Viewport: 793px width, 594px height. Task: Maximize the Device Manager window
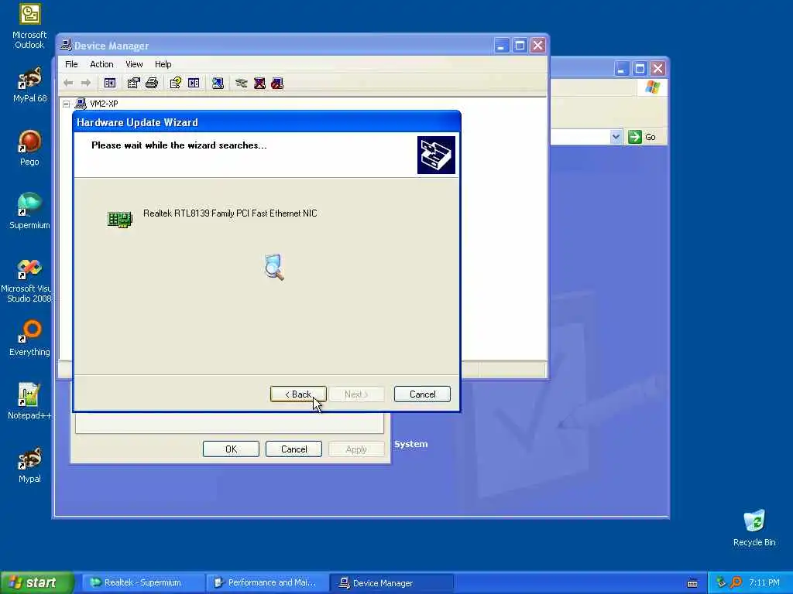pos(520,46)
